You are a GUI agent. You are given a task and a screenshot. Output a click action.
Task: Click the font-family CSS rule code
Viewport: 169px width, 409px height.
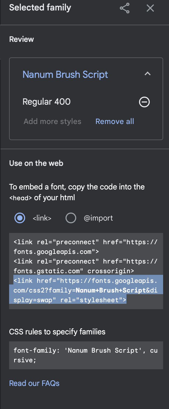point(86,355)
